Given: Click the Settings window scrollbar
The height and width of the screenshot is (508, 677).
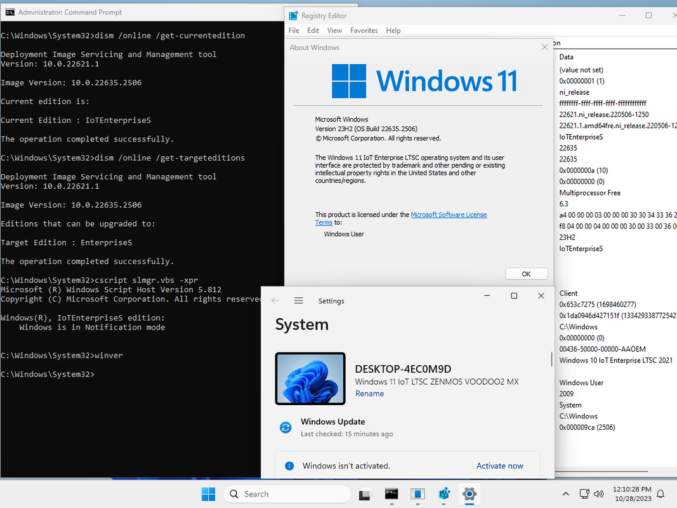Looking at the screenshot, I should 551,359.
